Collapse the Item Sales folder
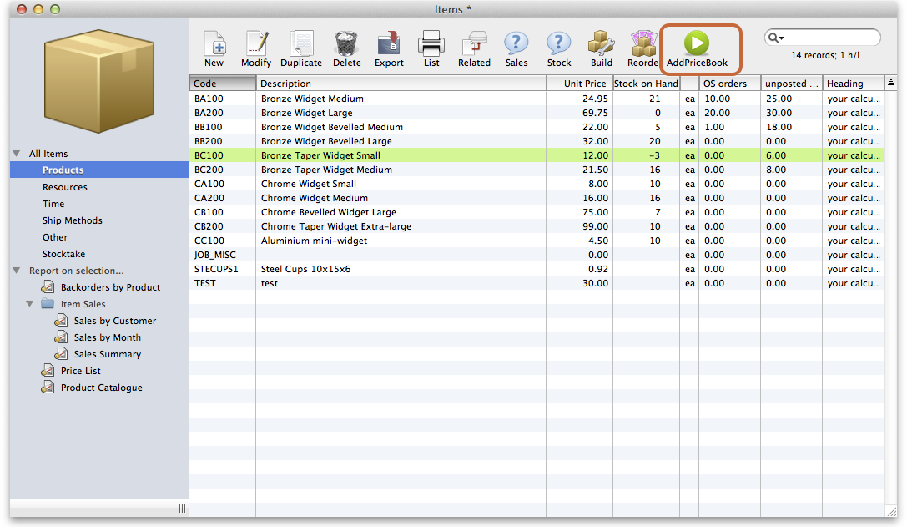Viewport: 907px width, 527px height. [x=30, y=304]
